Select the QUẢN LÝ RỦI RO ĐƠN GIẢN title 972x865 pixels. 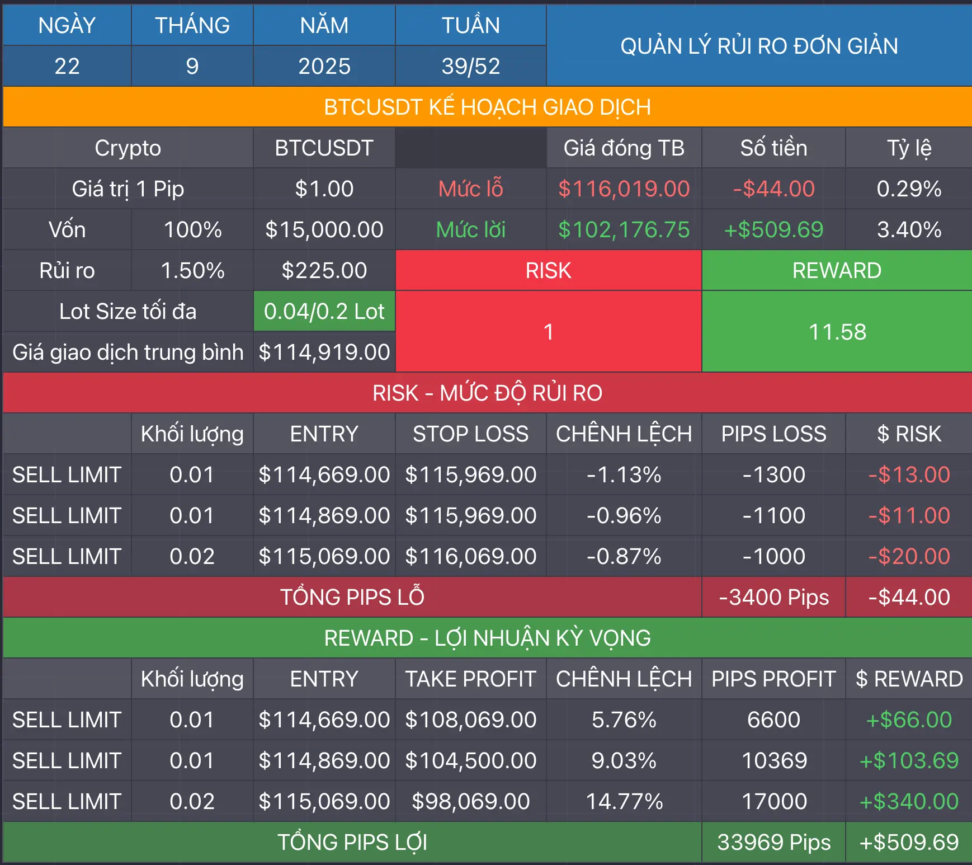pos(759,46)
